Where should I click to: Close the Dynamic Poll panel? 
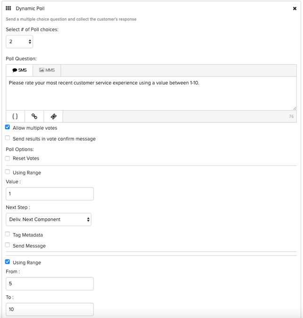[295, 9]
